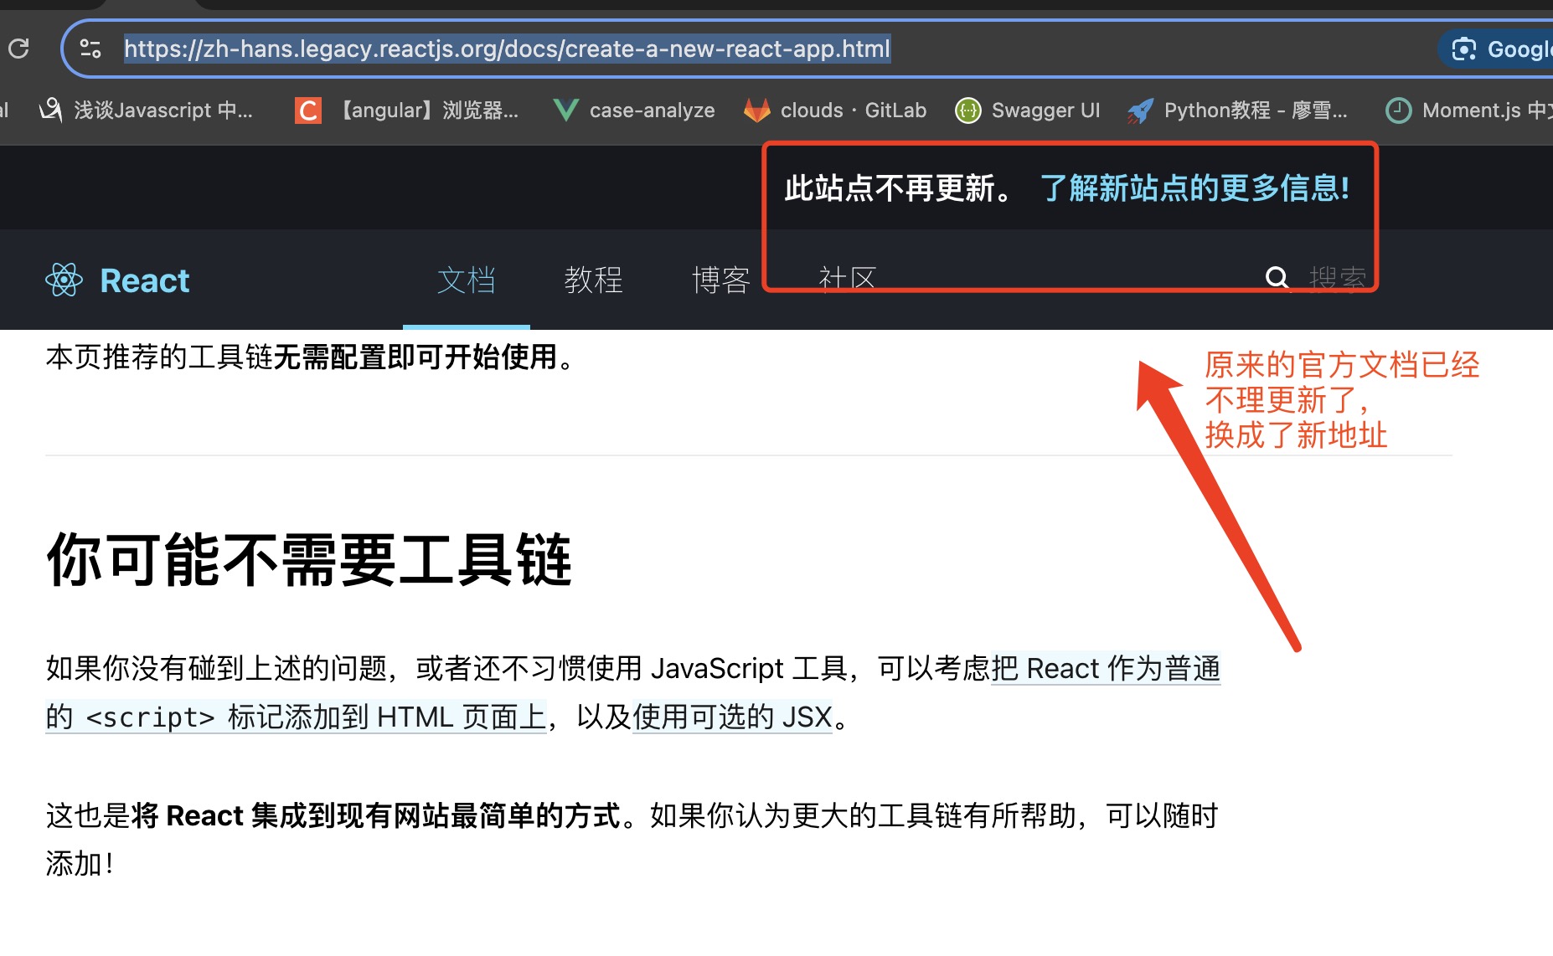
Task: Click the 浅谈Javascript bookmark favicon
Action: click(x=51, y=110)
